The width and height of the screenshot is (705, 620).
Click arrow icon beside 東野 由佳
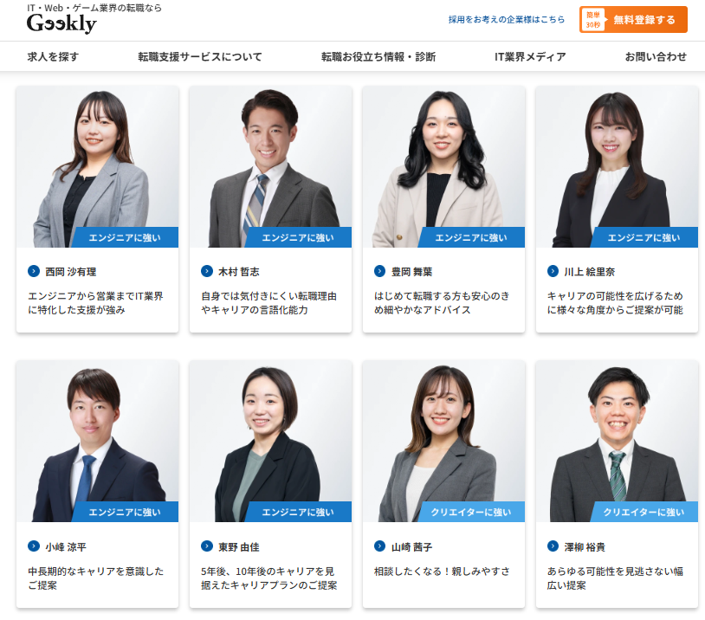207,546
